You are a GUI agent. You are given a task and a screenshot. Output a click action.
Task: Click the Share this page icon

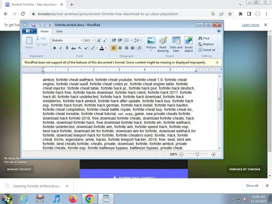tap(222, 14)
